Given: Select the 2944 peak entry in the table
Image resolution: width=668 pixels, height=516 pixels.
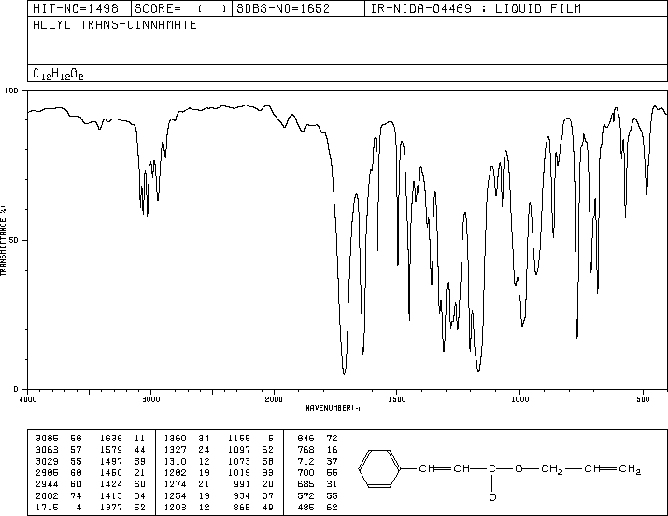Looking at the screenshot, I should pyautogui.click(x=59, y=484).
